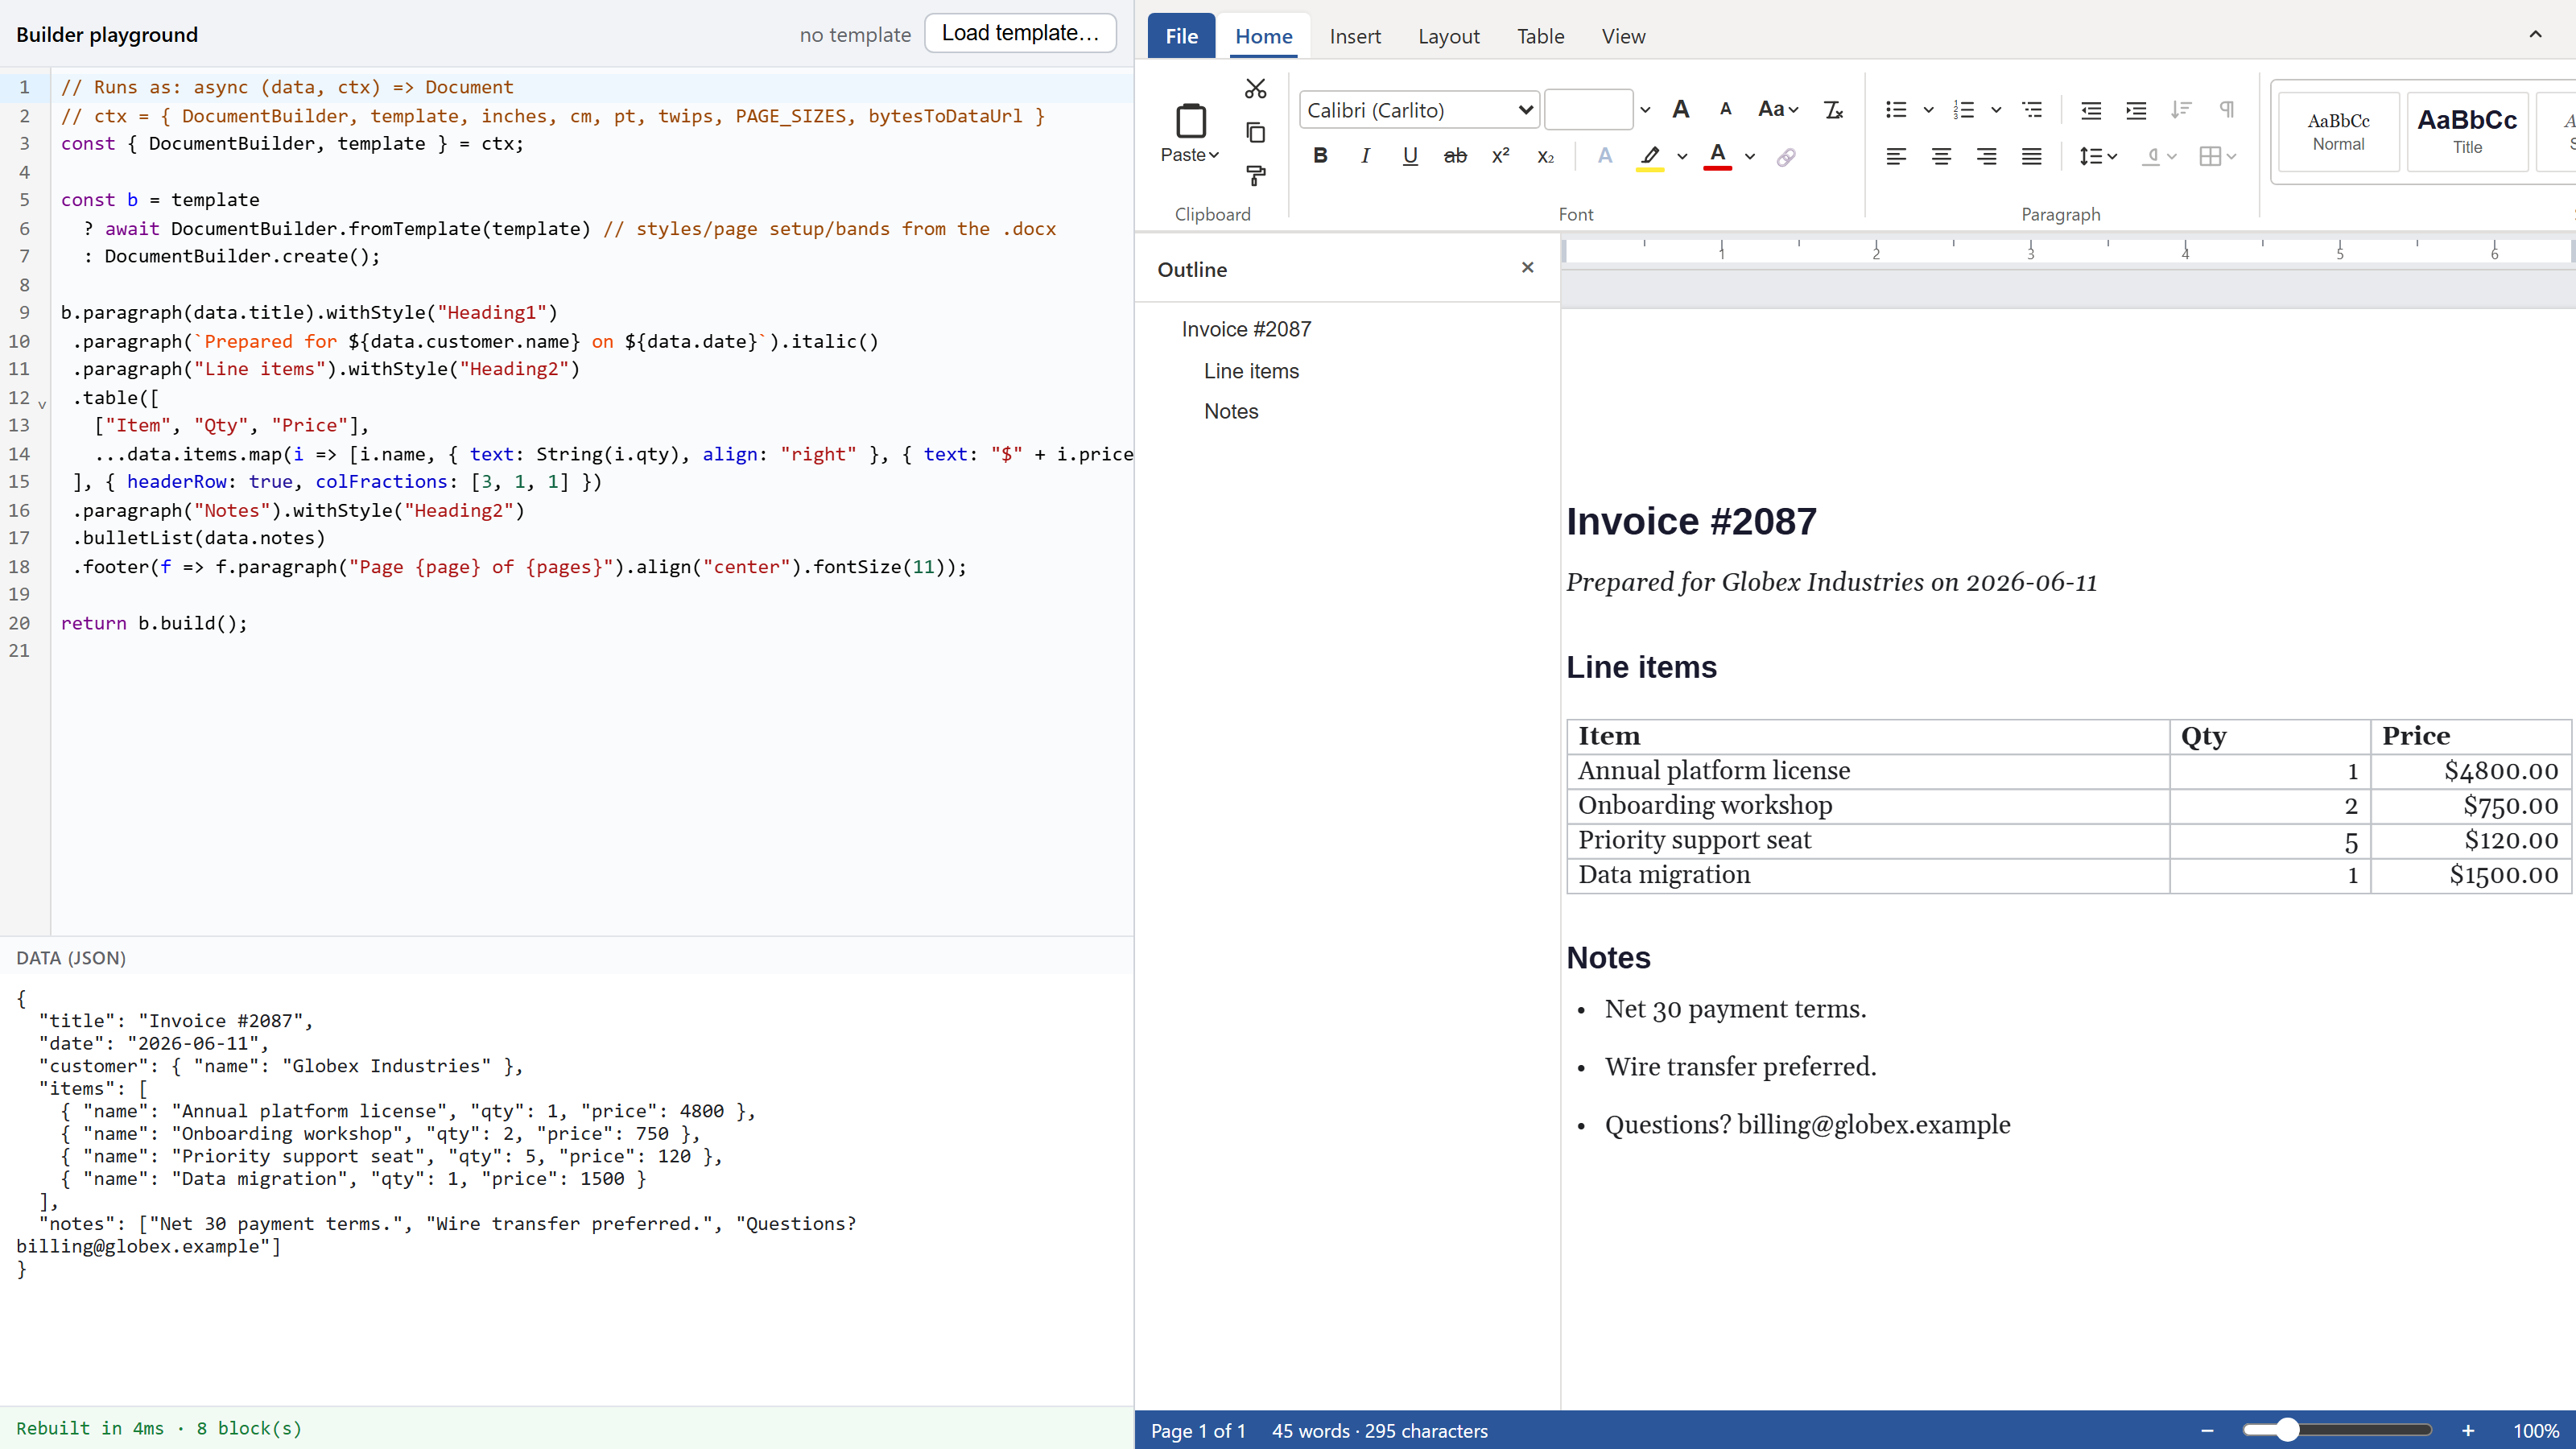Viewport: 2576px width, 1449px height.
Task: Switch to the Layout tab
Action: [x=1448, y=36]
